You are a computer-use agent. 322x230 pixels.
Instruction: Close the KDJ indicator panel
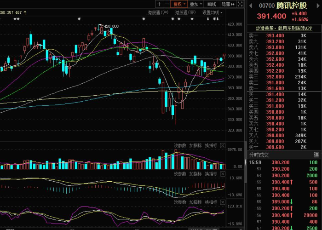(223, 202)
